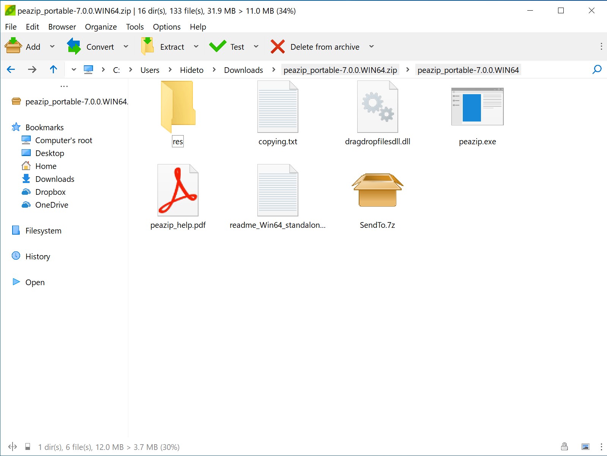Click the status bar size summary text
The height and width of the screenshot is (456, 607).
[109, 447]
